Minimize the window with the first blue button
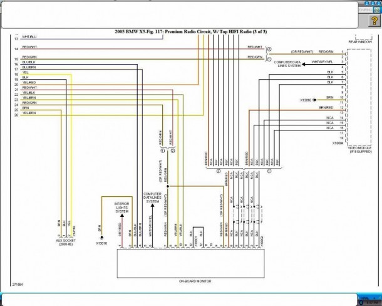Screen dimensions: 382x306 [367, 3]
